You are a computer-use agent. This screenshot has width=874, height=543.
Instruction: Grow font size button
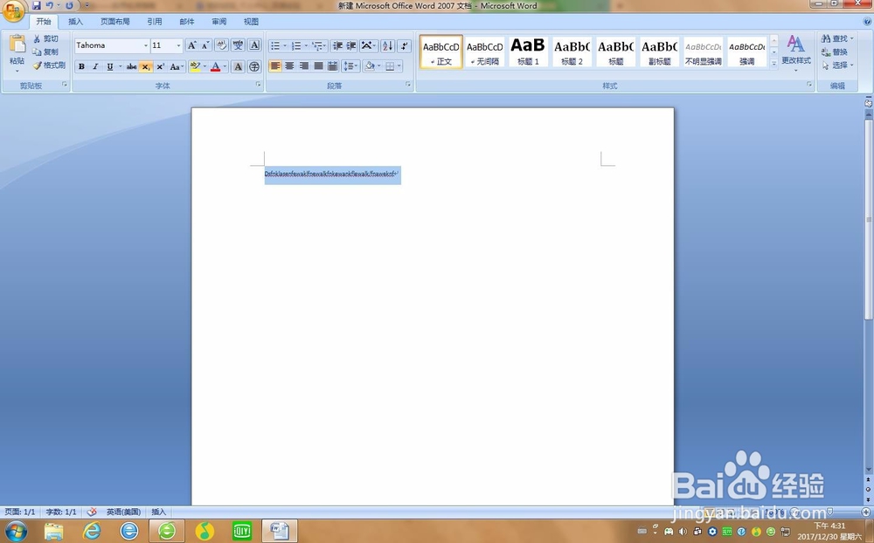[191, 45]
